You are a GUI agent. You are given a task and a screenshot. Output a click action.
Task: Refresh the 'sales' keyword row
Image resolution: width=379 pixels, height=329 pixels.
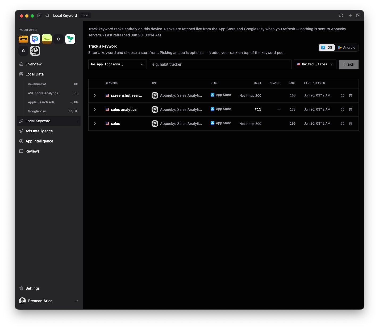[x=343, y=124]
